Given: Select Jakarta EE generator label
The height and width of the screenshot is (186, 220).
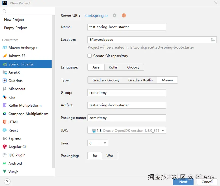Looking at the screenshot, I should point(17,56).
